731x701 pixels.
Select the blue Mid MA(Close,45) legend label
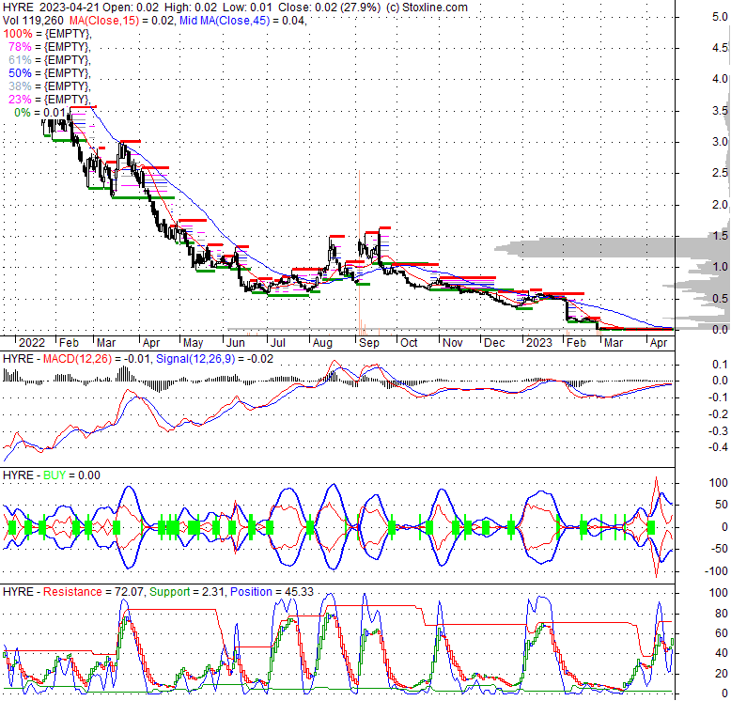point(225,20)
